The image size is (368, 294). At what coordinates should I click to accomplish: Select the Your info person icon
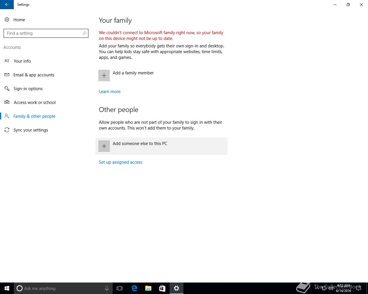point(7,61)
